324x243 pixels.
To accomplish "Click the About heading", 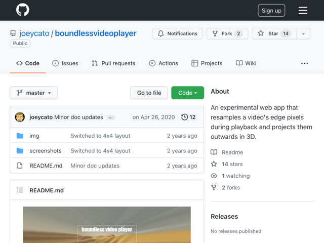I will coord(220,91).
